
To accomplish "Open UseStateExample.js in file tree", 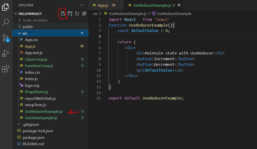I will 50,118.
